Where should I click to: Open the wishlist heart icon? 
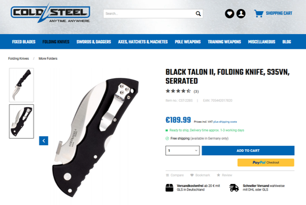coord(229,14)
